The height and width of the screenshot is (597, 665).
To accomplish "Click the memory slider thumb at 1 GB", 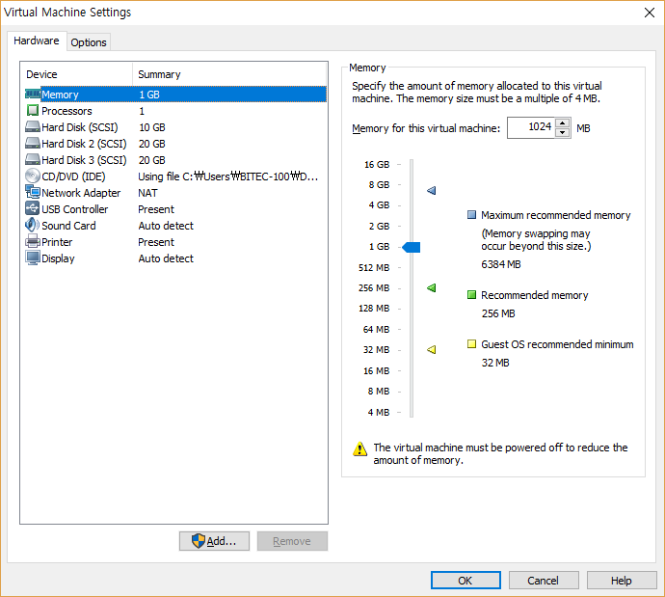I will pyautogui.click(x=412, y=247).
